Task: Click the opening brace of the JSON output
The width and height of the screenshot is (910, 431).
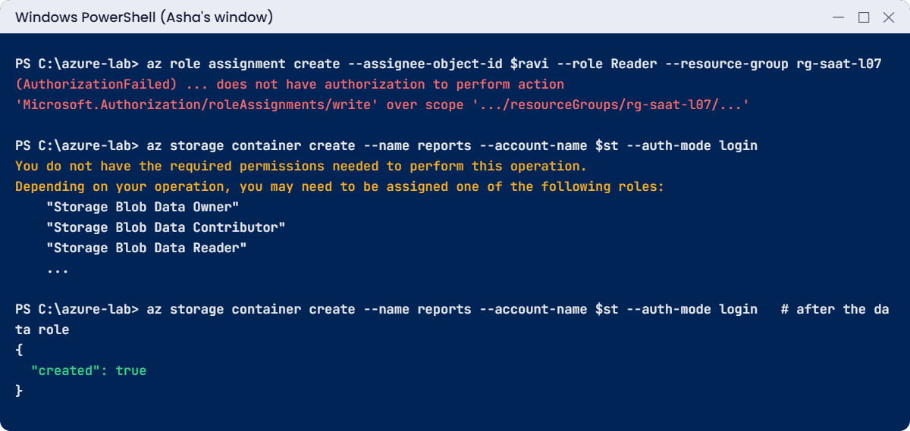Action: coord(19,350)
